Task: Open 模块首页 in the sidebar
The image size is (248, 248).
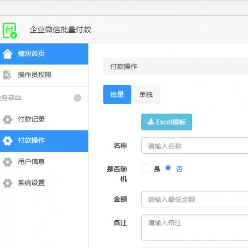Action: click(x=44, y=54)
